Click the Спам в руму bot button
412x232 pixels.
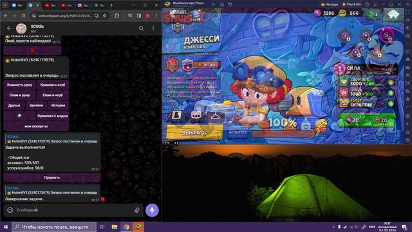click(x=20, y=95)
